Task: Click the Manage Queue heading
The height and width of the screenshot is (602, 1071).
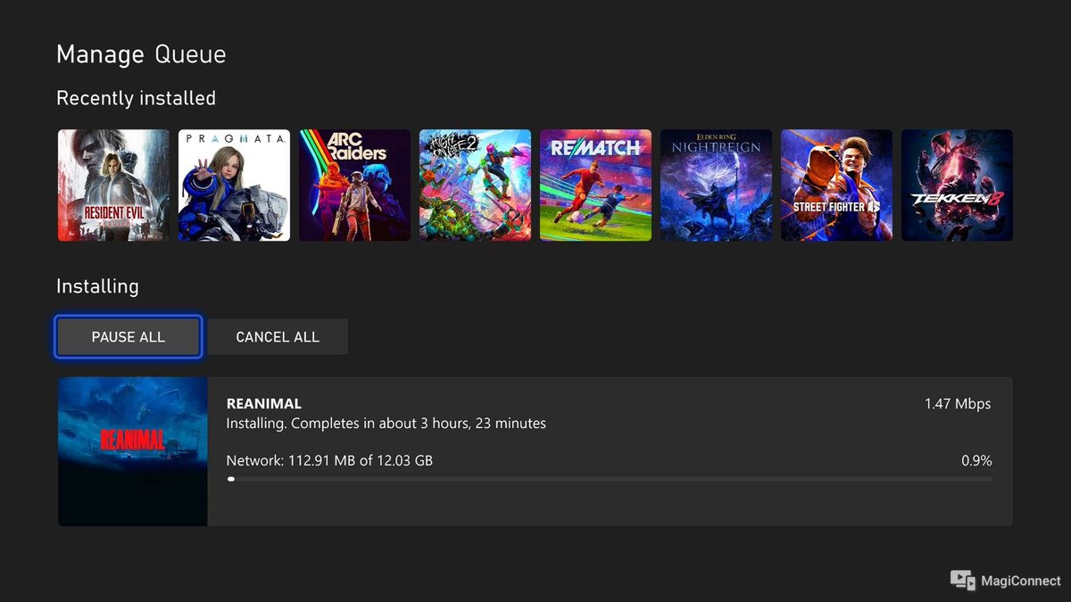Action: pos(141,54)
